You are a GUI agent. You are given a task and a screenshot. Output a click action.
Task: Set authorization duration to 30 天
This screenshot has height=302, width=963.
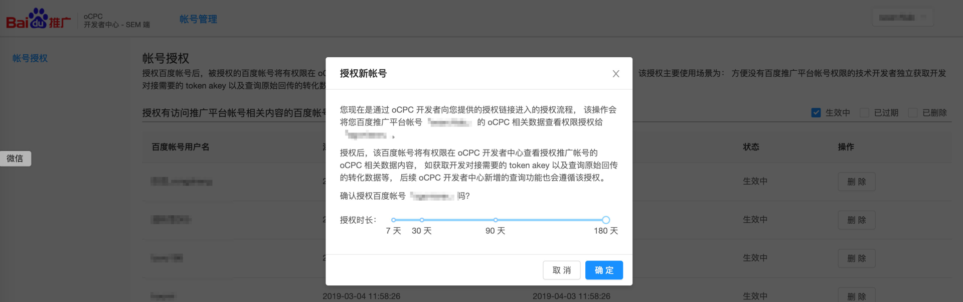[422, 220]
